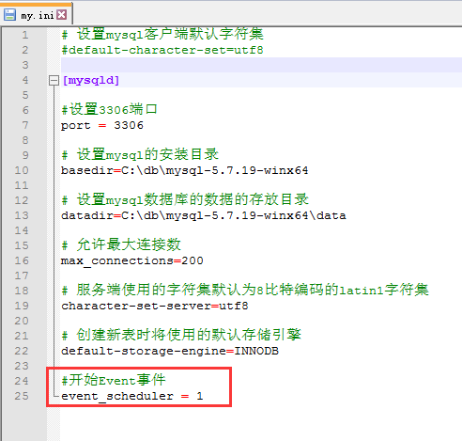This screenshot has height=441, width=462.
Task: Click the '# 设置mysql数据库的数据的存放目录' comment
Action: click(x=185, y=199)
